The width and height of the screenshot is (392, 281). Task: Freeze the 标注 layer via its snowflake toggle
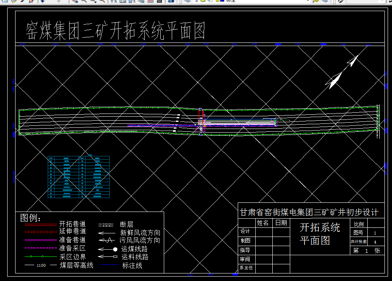(x=203, y=2)
